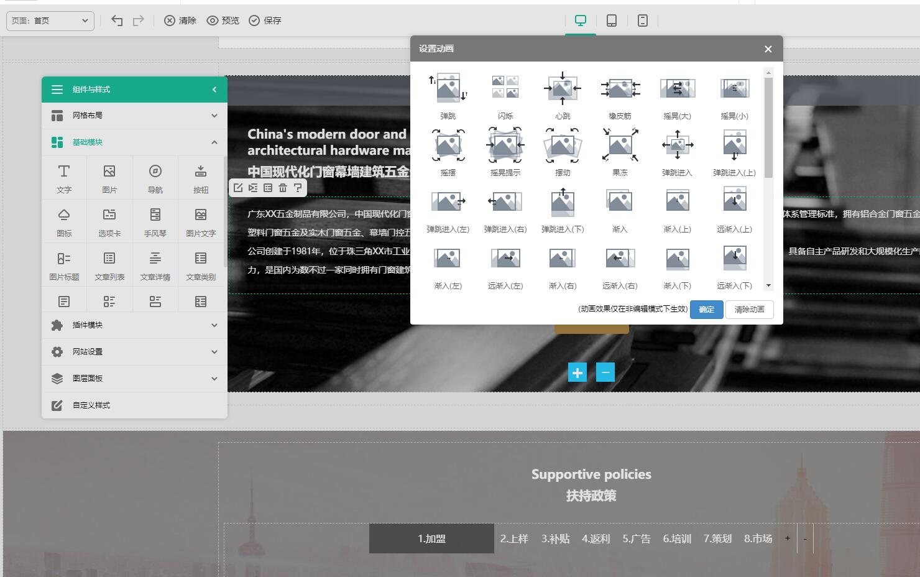The height and width of the screenshot is (577, 920).
Task: Open the 2.上样 tab
Action: point(514,538)
